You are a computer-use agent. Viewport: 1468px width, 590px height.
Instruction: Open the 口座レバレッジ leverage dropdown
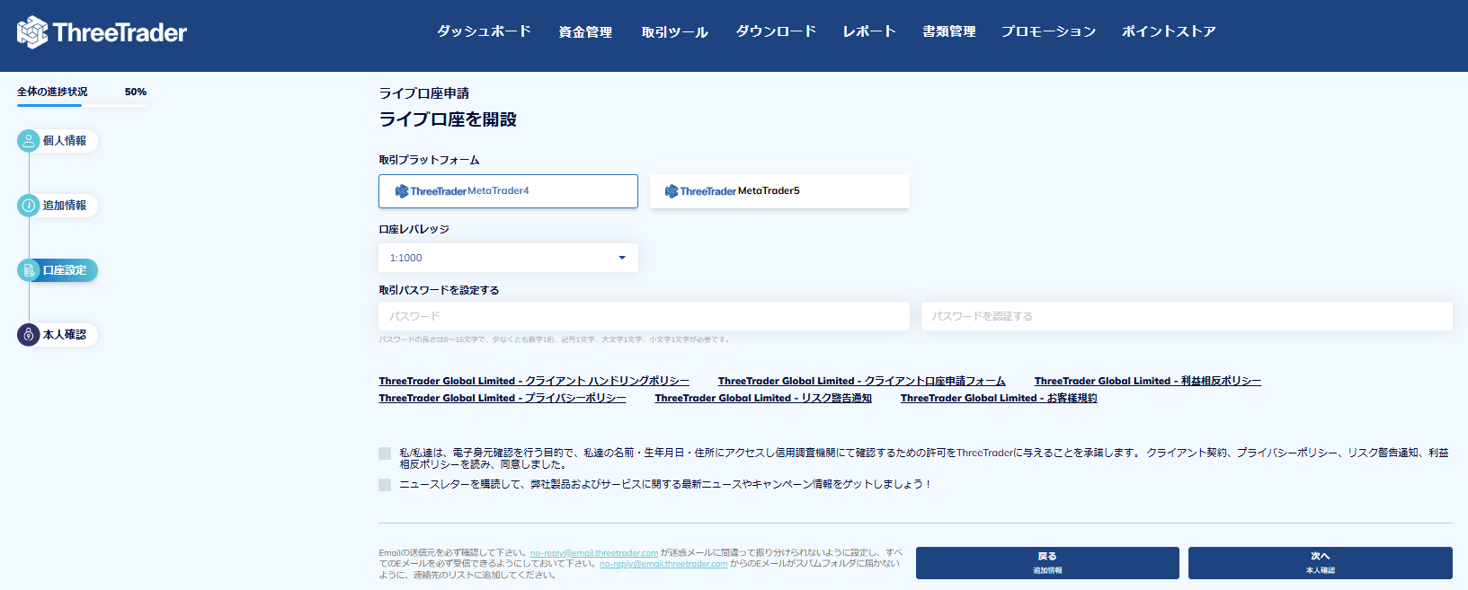click(x=508, y=258)
